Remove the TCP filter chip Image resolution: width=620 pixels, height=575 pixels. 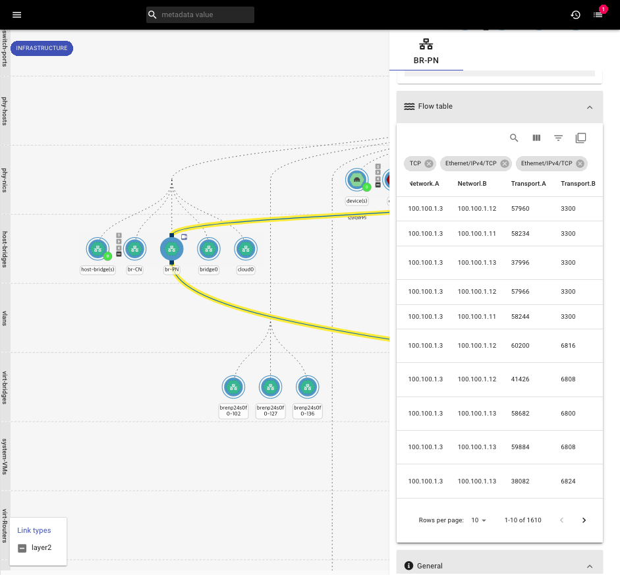click(x=429, y=163)
